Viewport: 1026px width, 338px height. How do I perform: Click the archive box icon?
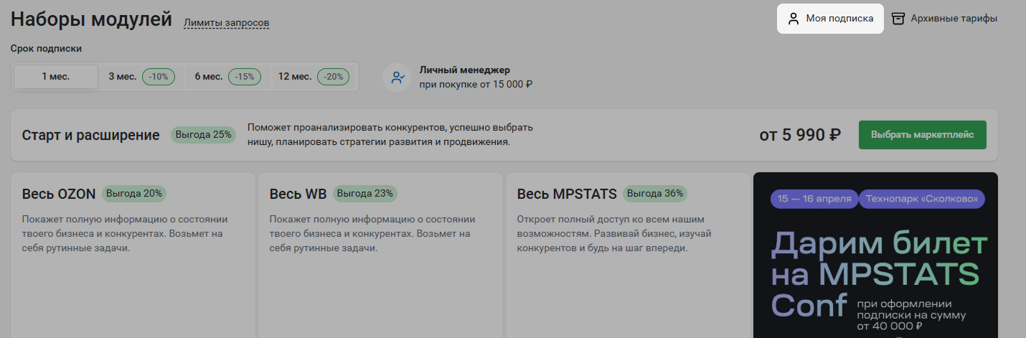coord(898,19)
